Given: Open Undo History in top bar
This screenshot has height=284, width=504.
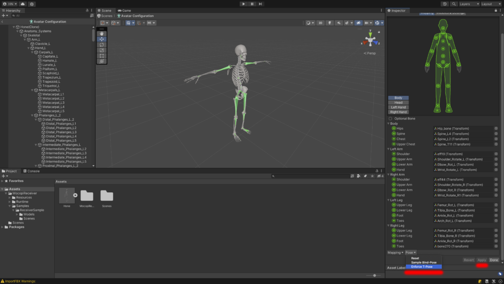Looking at the screenshot, I should [x=445, y=4].
